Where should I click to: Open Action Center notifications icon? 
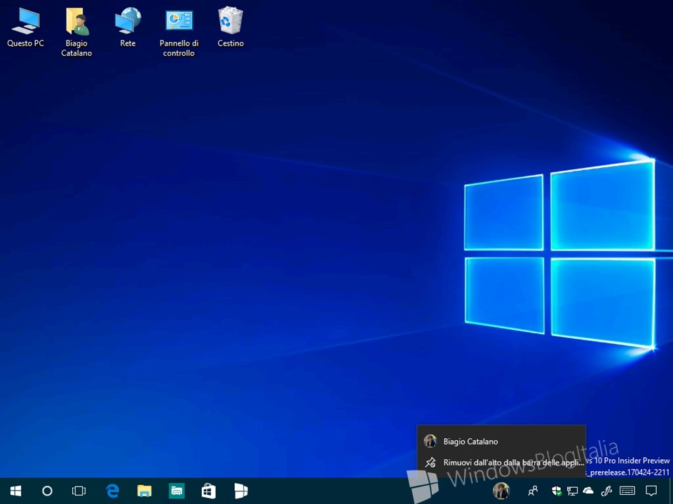[x=651, y=491]
